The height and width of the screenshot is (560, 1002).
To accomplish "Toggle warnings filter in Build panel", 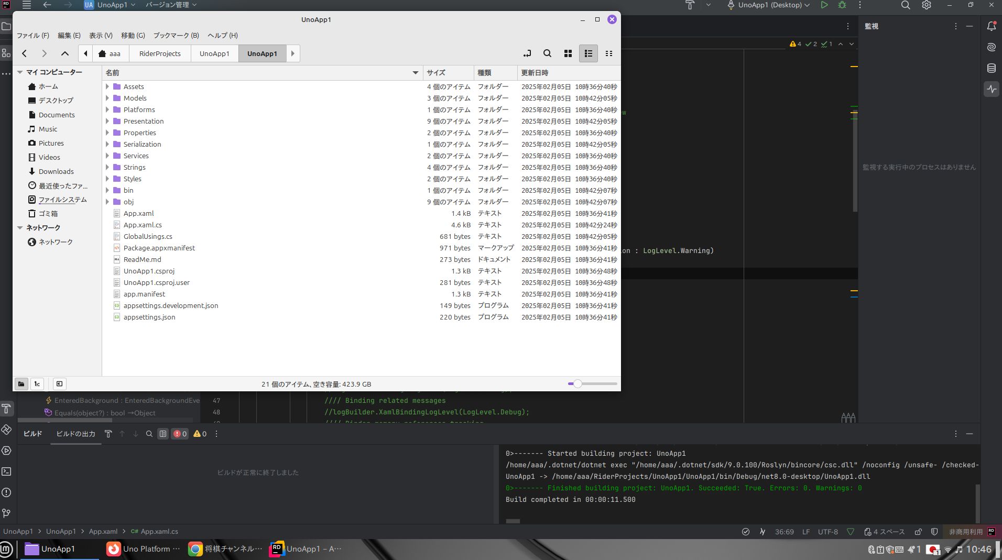I will 200,434.
